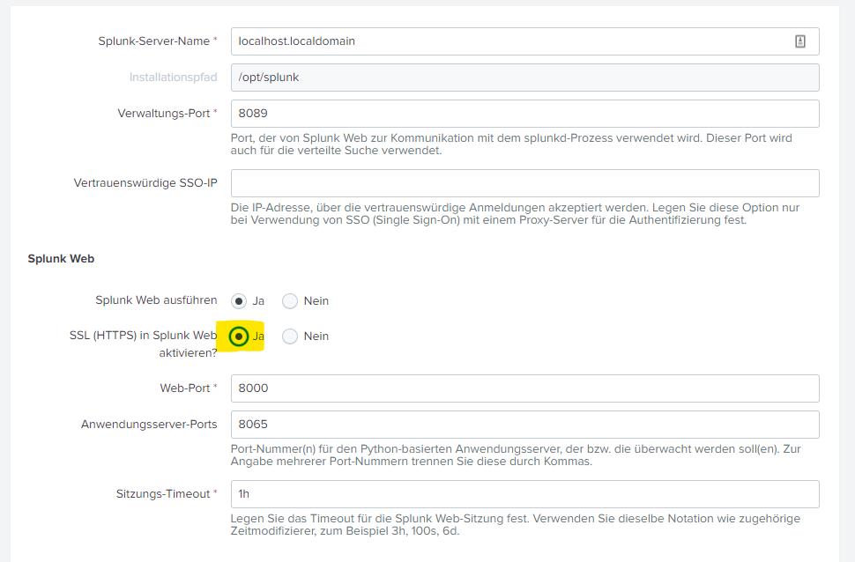The width and height of the screenshot is (855, 562).
Task: Click the Installationspfad label
Action: pyautogui.click(x=173, y=78)
